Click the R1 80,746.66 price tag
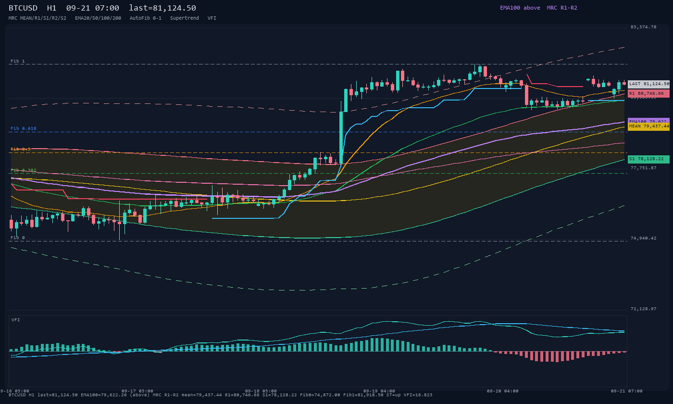 pos(648,93)
